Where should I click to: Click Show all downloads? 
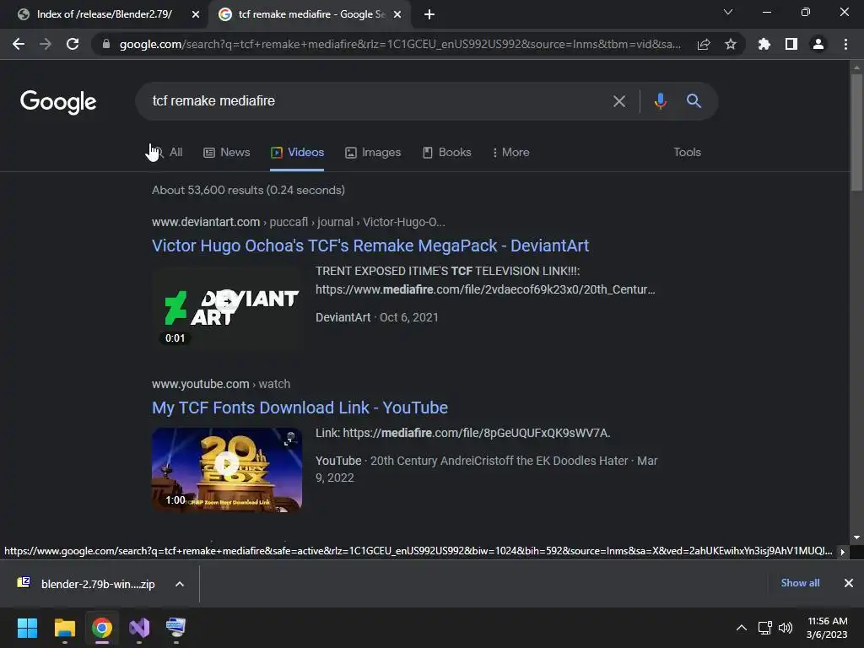click(x=800, y=583)
